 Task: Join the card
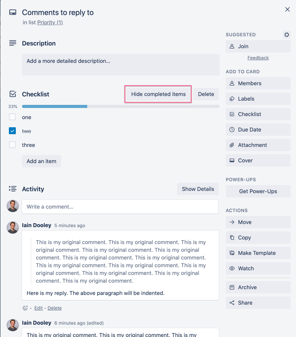click(x=258, y=46)
